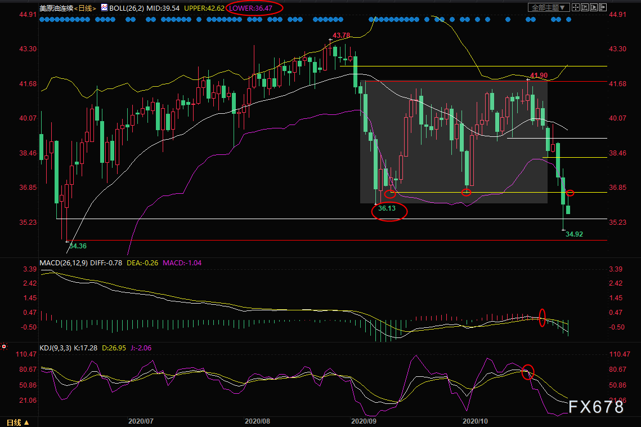Select the K:17.28 value
The image size is (641, 427).
86,348
